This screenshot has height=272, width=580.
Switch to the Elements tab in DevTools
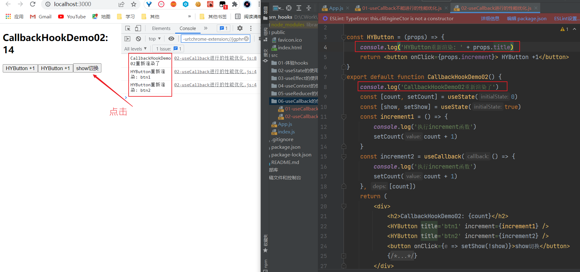[161, 28]
